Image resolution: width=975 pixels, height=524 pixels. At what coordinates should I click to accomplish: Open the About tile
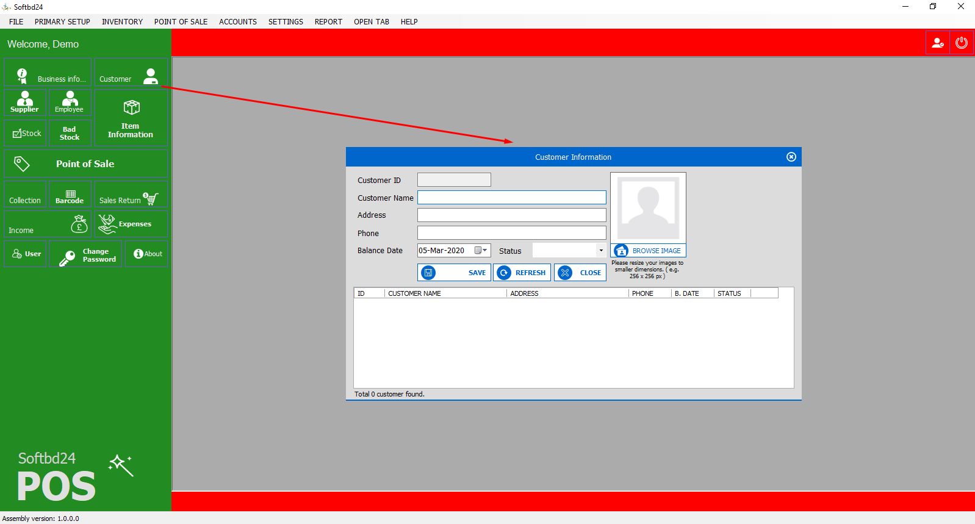(146, 254)
